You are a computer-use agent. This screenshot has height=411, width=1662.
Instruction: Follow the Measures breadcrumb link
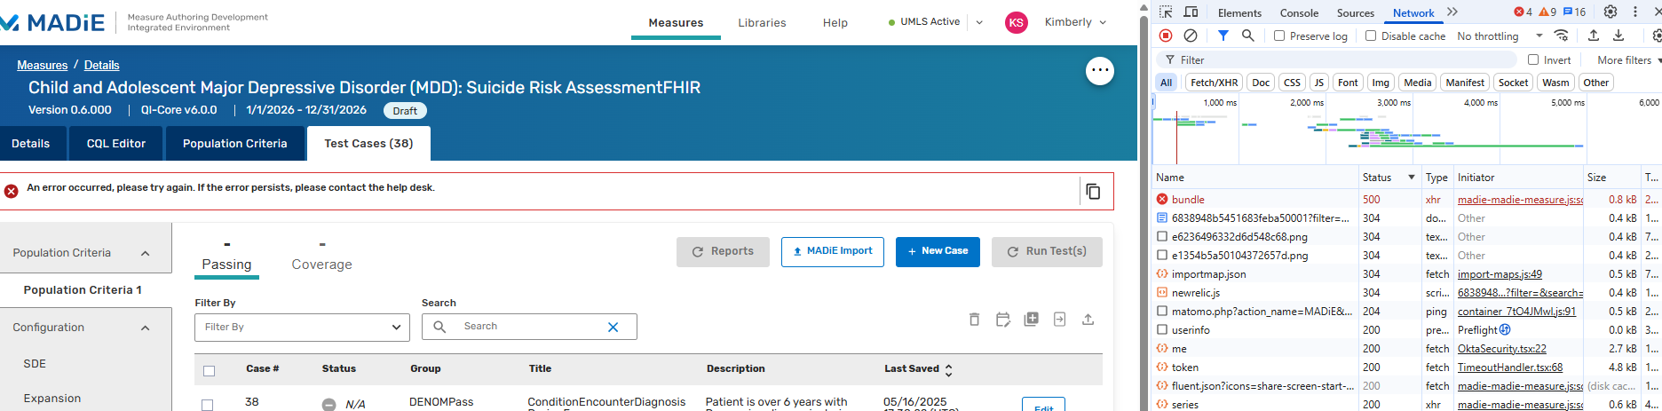(42, 65)
